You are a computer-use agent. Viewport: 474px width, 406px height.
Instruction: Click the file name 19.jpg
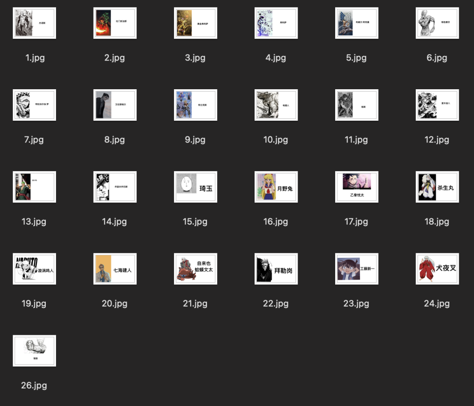[34, 303]
